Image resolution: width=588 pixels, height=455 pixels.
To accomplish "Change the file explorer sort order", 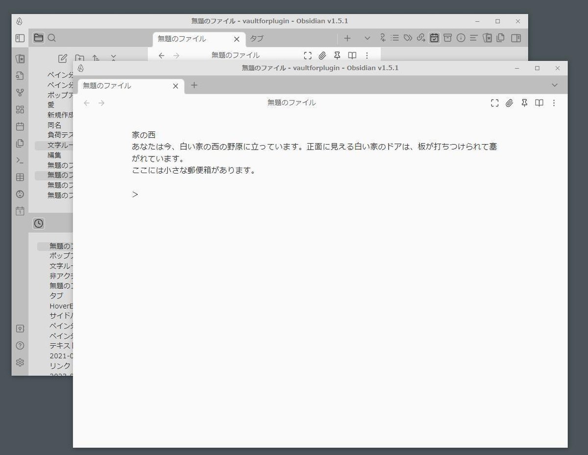I will [x=96, y=58].
